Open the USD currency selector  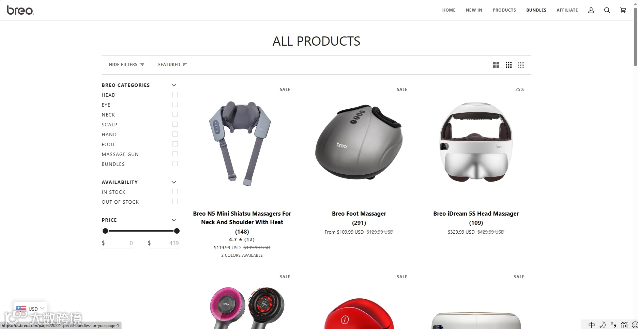(30, 309)
